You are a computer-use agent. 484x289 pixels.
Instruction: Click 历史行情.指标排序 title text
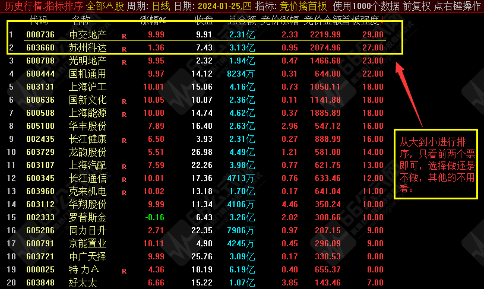click(x=44, y=6)
